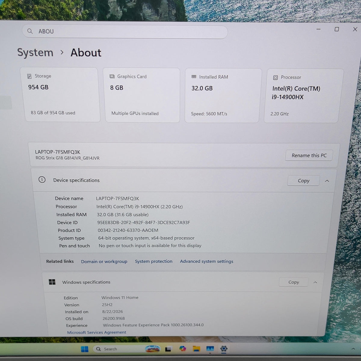Click the Processor chip icon
Viewport: 361px width, 361px height.
[x=275, y=78]
